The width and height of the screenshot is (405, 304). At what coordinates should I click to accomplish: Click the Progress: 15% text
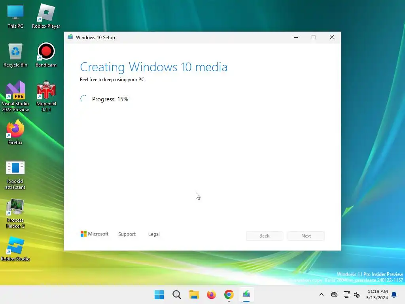pyautogui.click(x=110, y=99)
